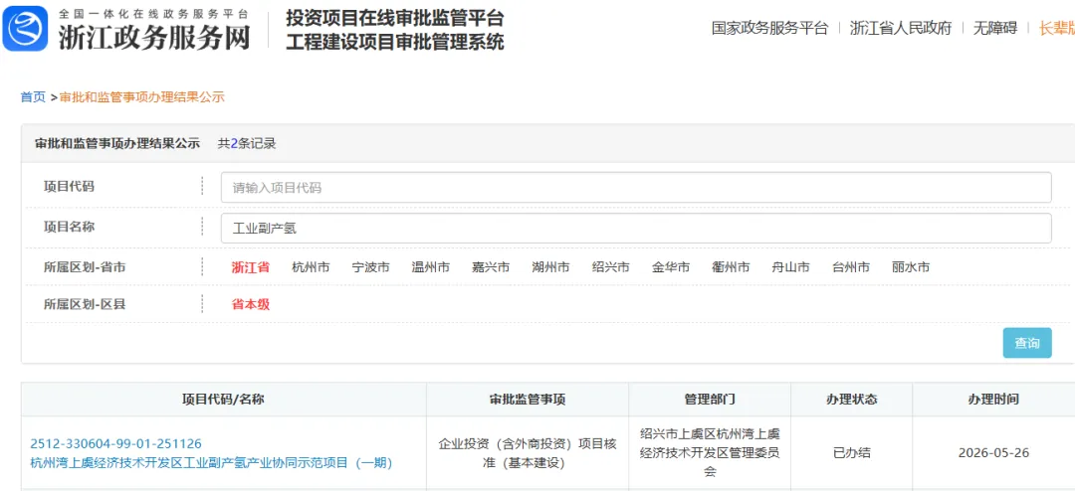This screenshot has width=1075, height=491.
Task: Select 舟山市 region filter
Action: (x=790, y=267)
